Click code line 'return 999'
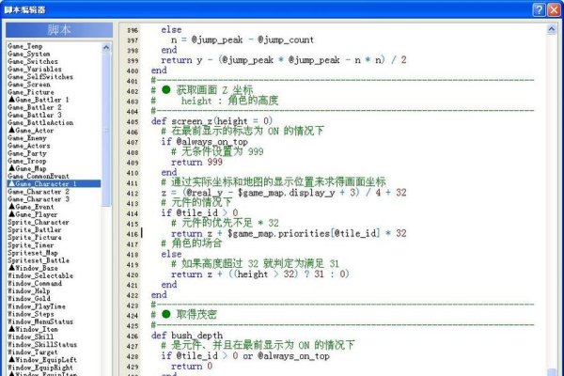Viewport: 564px width, 376px height. [x=196, y=162]
